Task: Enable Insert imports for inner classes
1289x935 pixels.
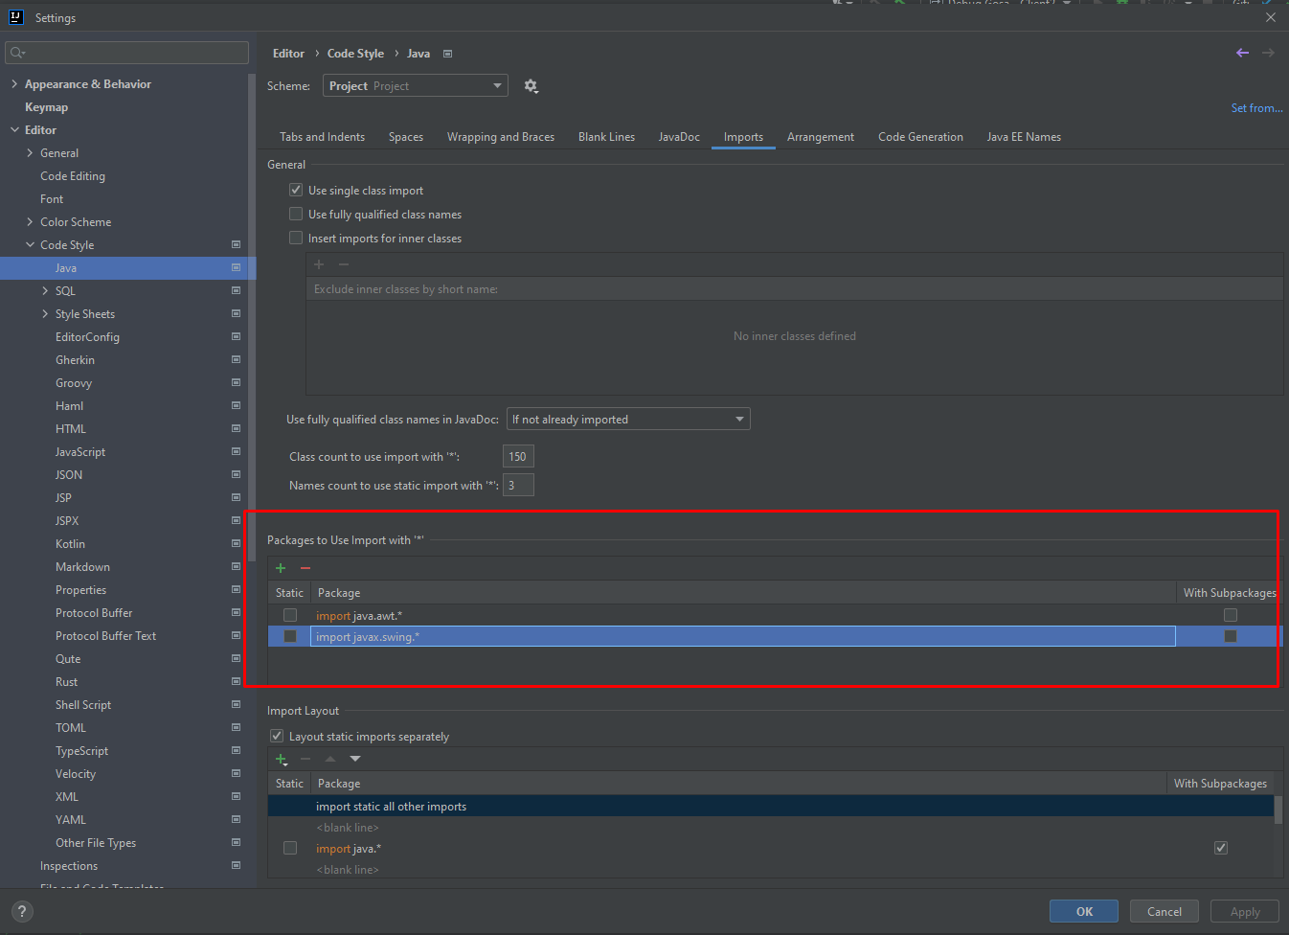Action: (x=296, y=238)
